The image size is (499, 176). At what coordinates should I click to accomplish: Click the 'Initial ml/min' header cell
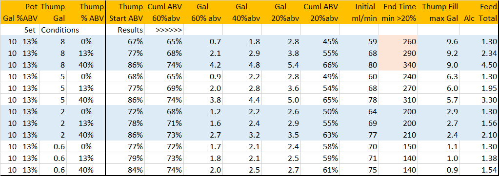coord(359,12)
